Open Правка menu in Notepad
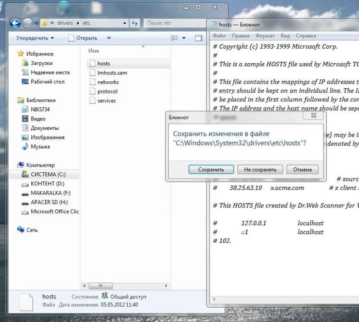The image size is (359, 322). point(241,36)
